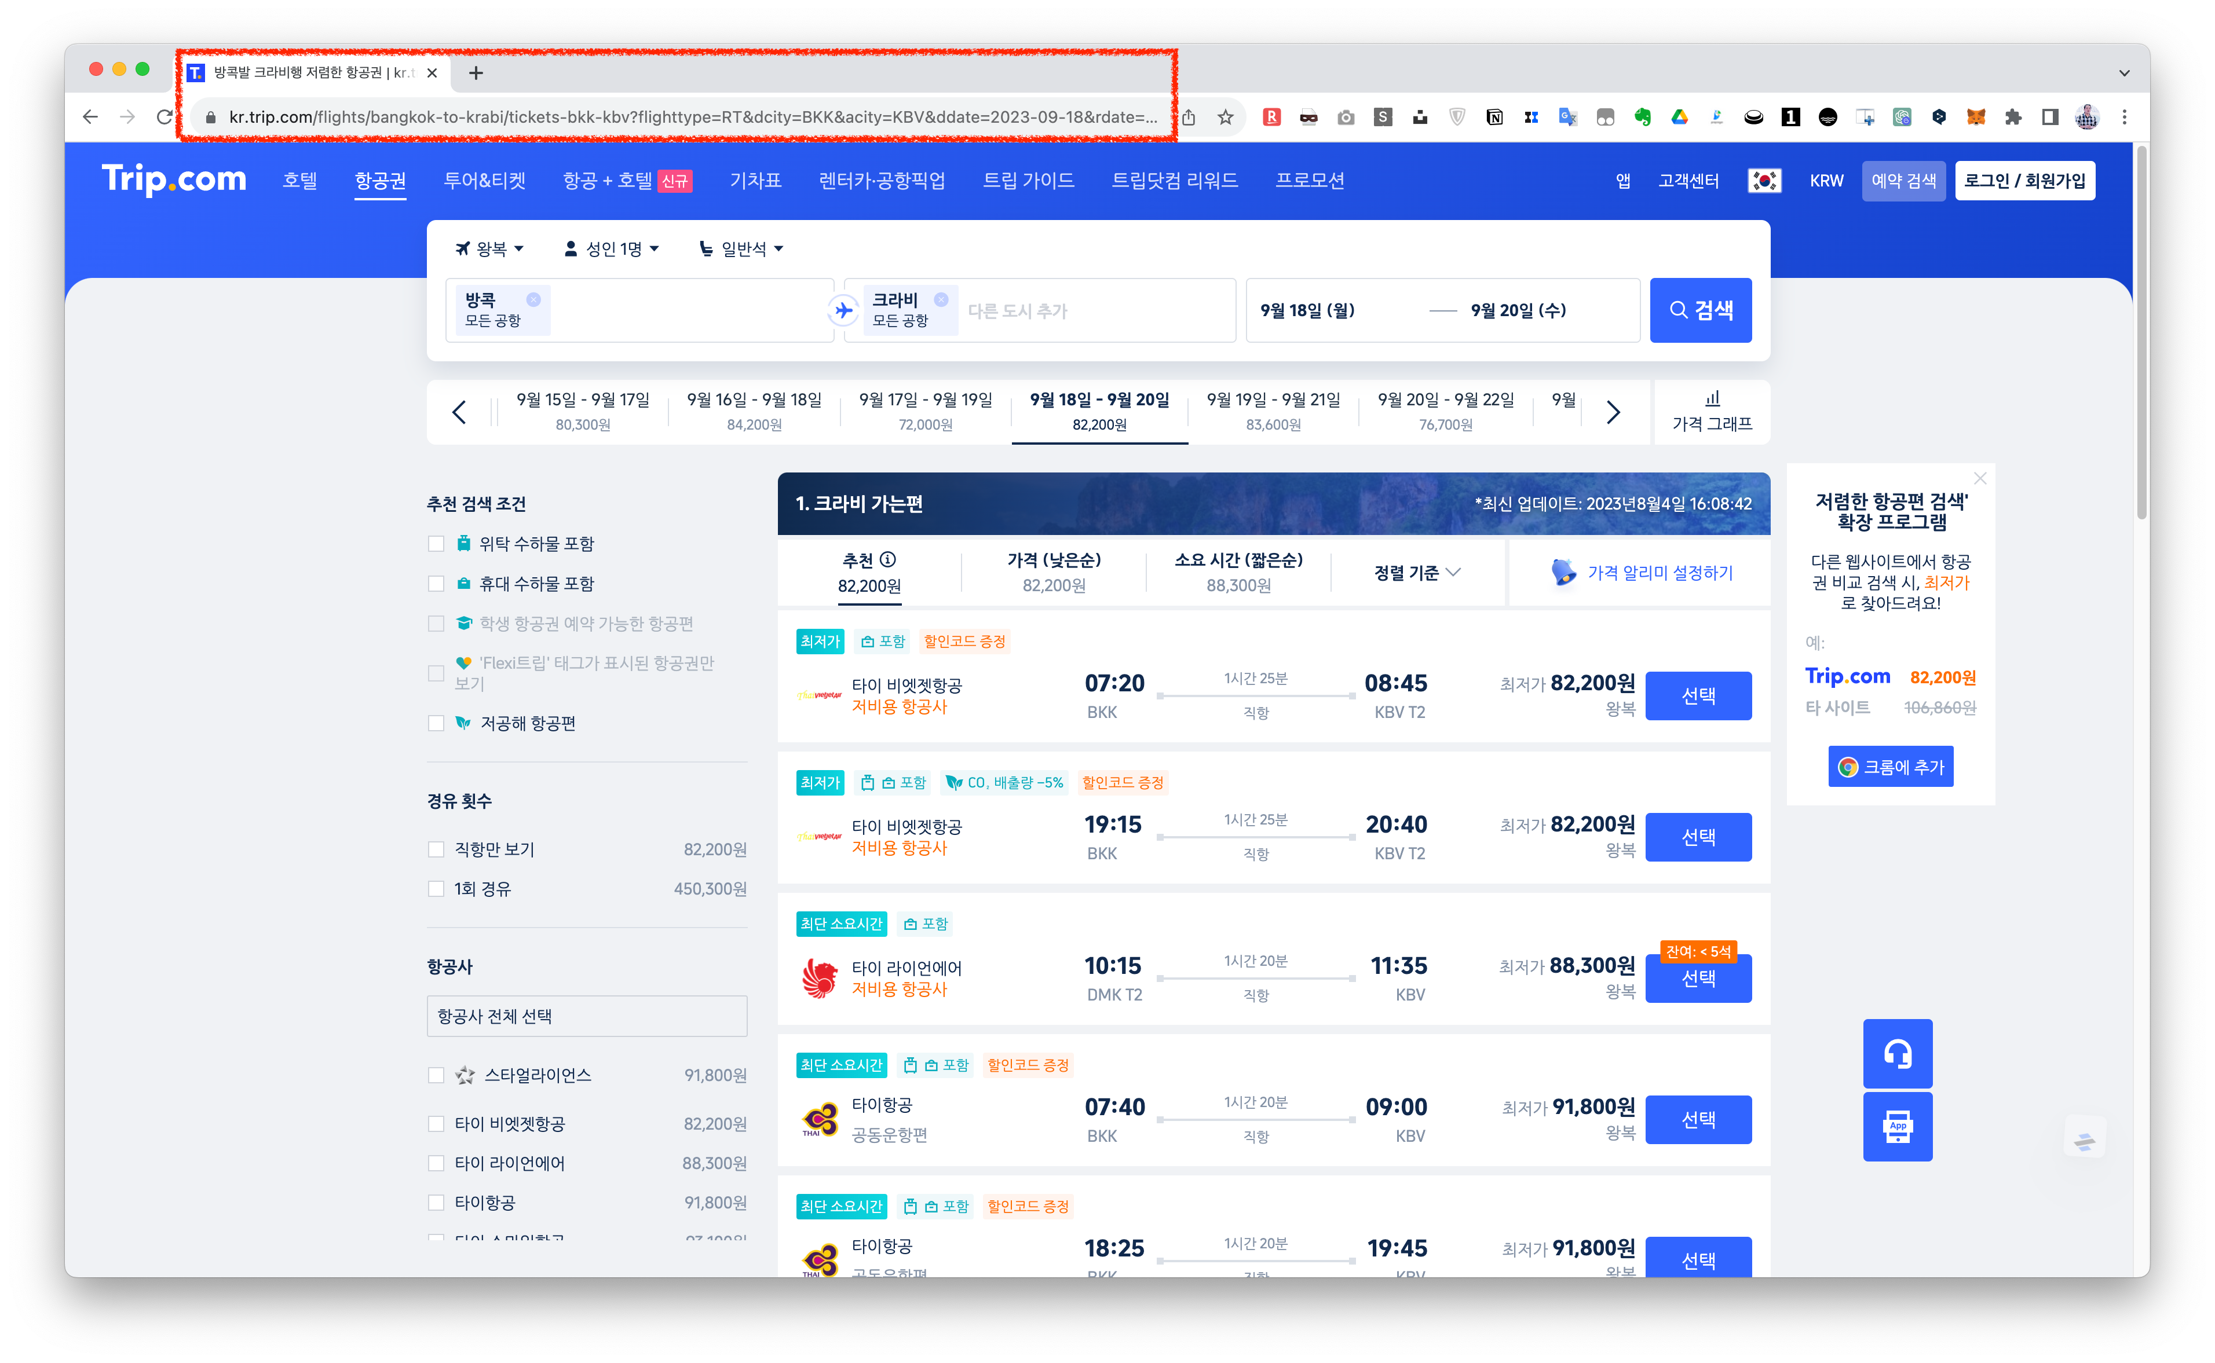Click the browser address bar URL

(693, 117)
